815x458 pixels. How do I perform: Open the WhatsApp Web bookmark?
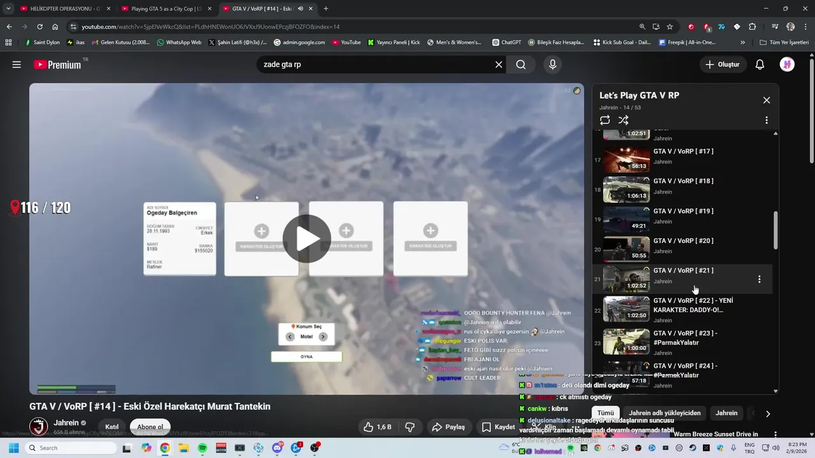click(x=179, y=43)
